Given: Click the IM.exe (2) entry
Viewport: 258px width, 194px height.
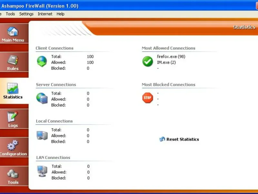Looking at the screenshot, I should click(x=166, y=62).
